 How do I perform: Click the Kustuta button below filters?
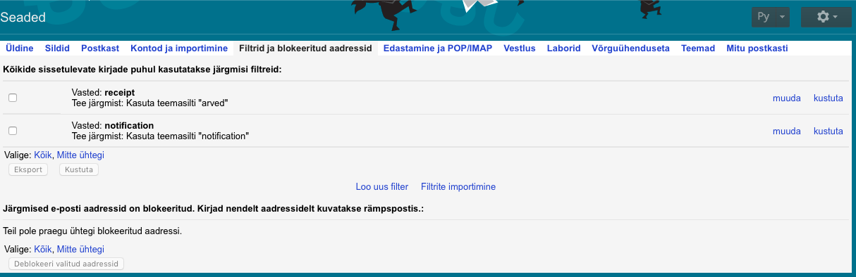[79, 169]
